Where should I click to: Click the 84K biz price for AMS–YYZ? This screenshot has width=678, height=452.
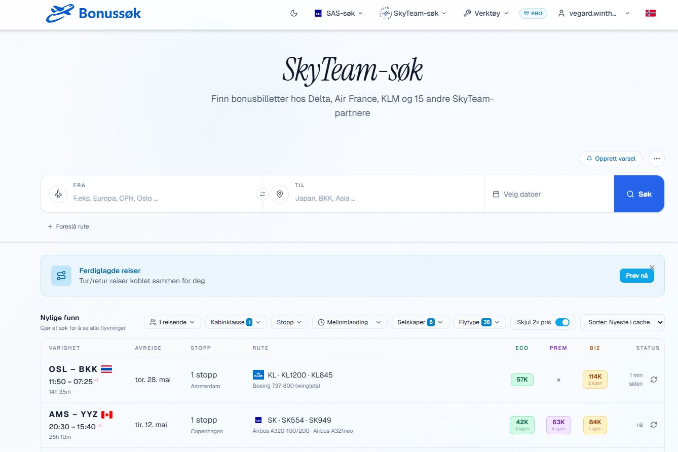[595, 425]
